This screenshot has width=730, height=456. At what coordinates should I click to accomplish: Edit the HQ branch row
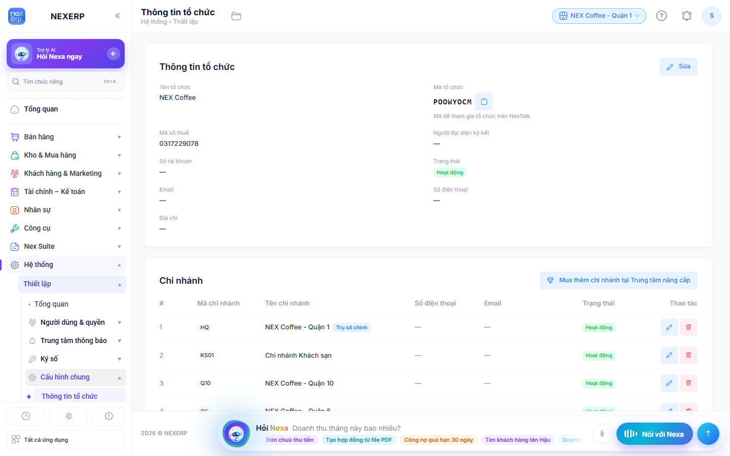pyautogui.click(x=669, y=327)
